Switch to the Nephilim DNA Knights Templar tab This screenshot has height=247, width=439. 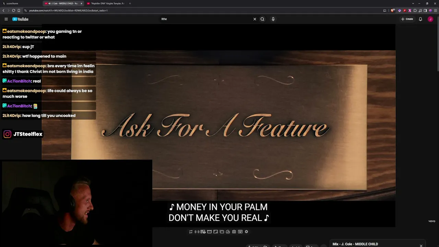coord(105,3)
